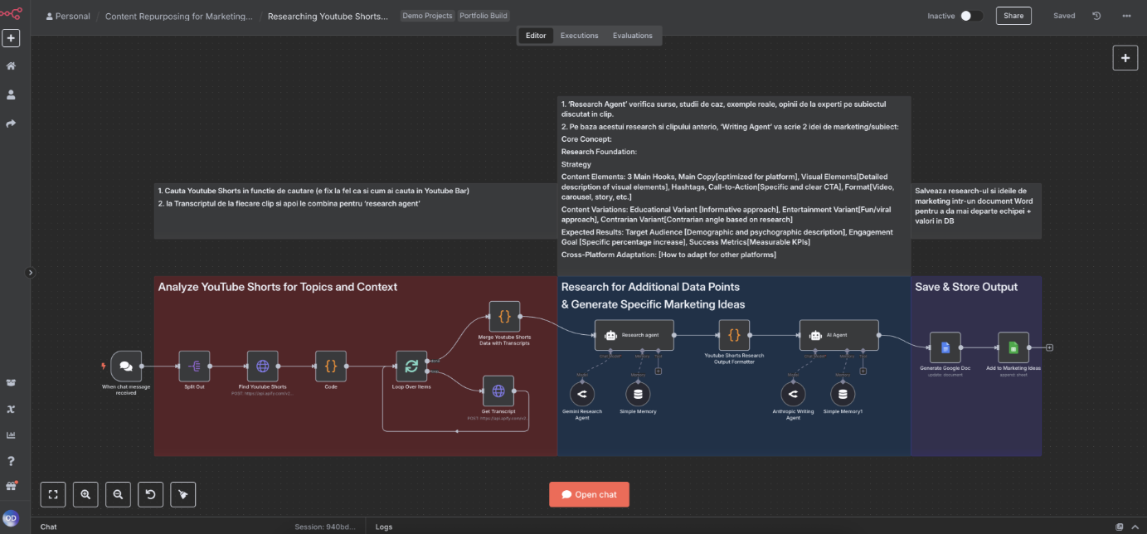1147x534 pixels.
Task: Click the n8n logo in the sidebar
Action: point(11,12)
